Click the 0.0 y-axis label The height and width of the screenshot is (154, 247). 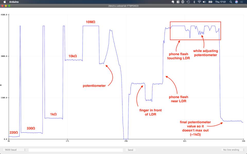point(5,139)
